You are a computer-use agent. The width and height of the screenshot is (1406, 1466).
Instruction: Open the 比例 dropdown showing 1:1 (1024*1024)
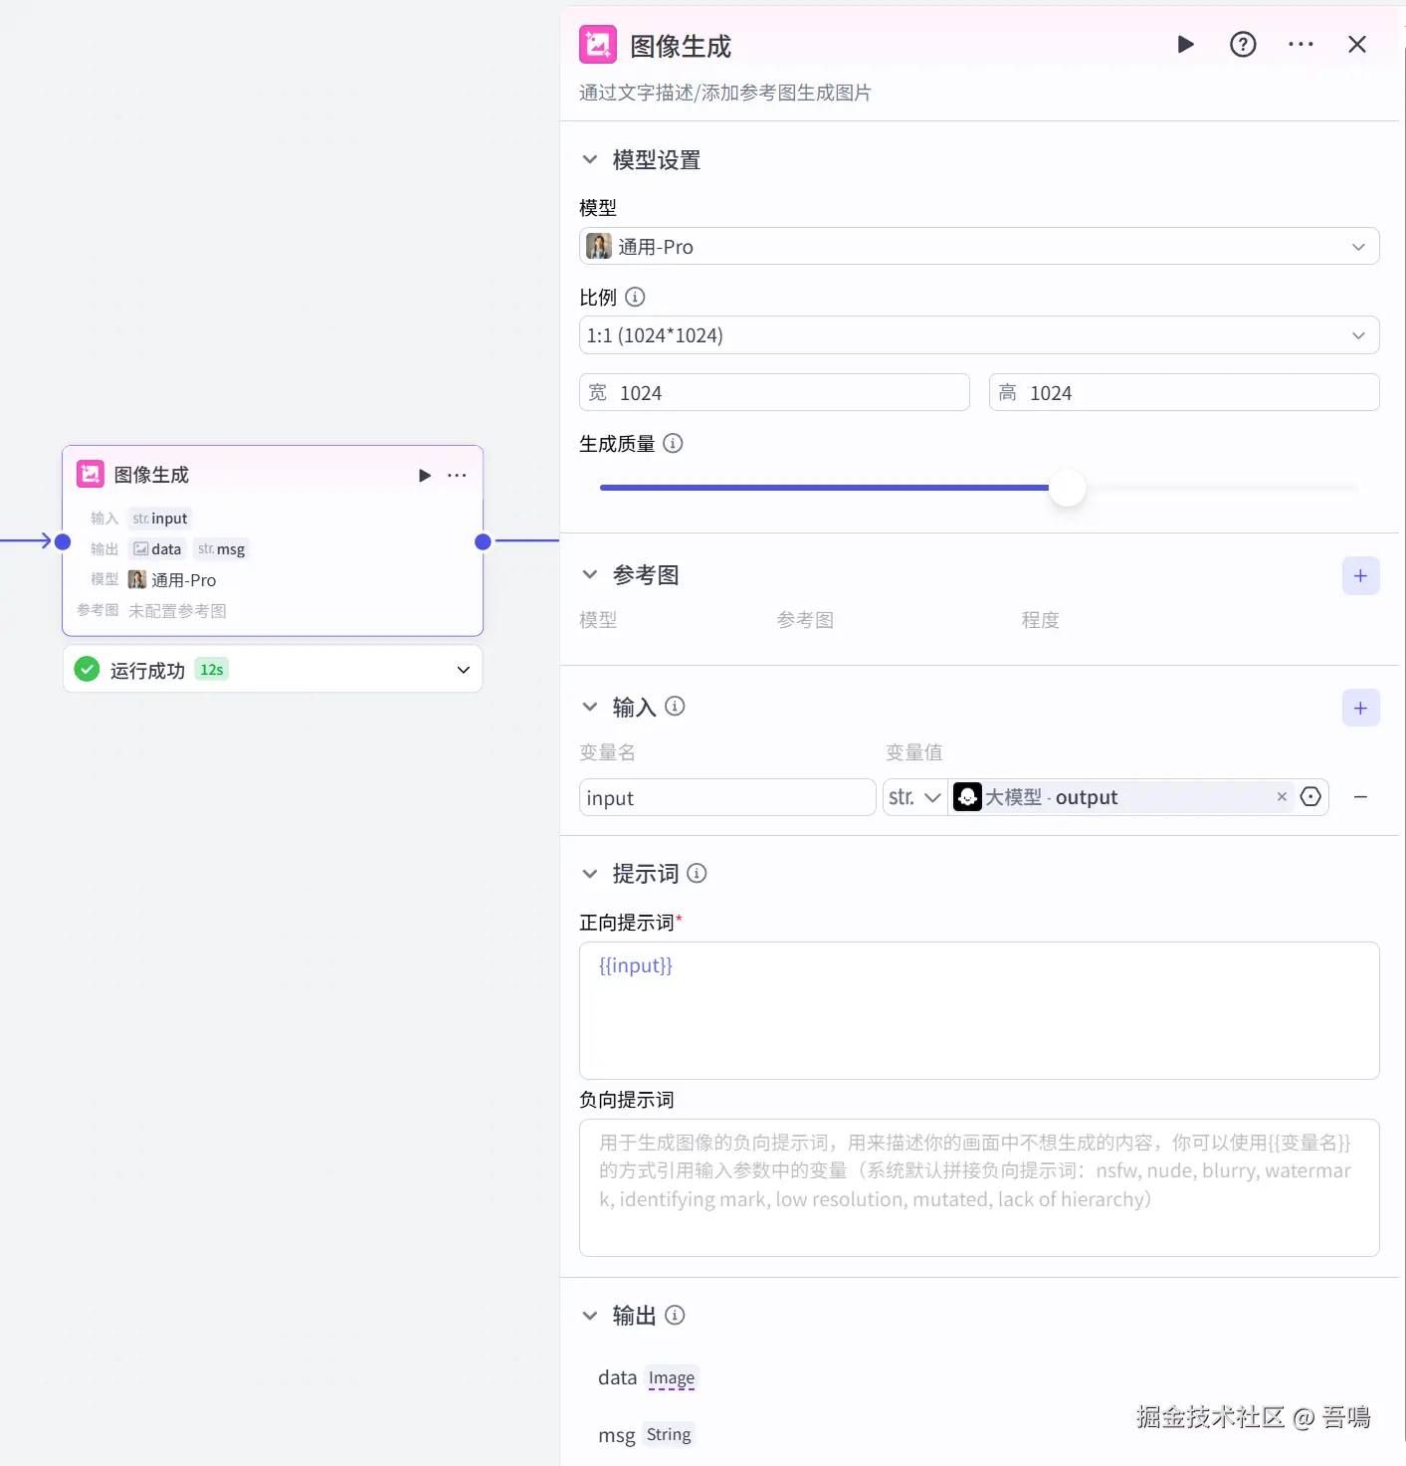(x=979, y=335)
